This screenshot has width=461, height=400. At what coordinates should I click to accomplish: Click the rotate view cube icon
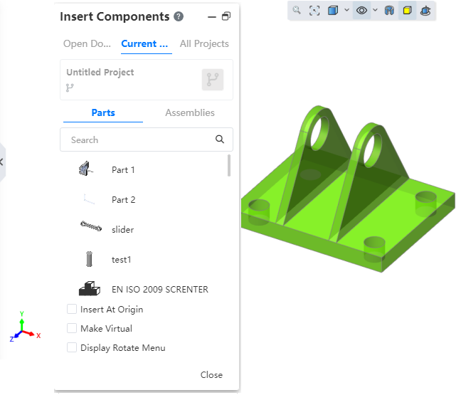(425, 11)
